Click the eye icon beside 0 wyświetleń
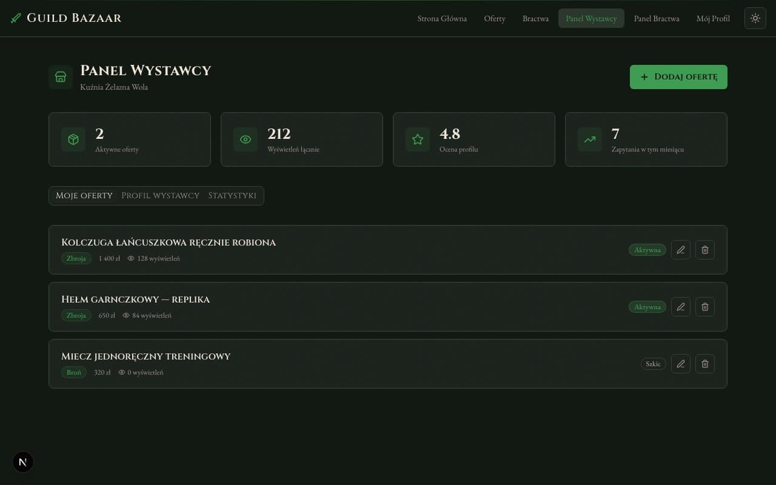Screen dimensions: 776x485 coord(122,372)
